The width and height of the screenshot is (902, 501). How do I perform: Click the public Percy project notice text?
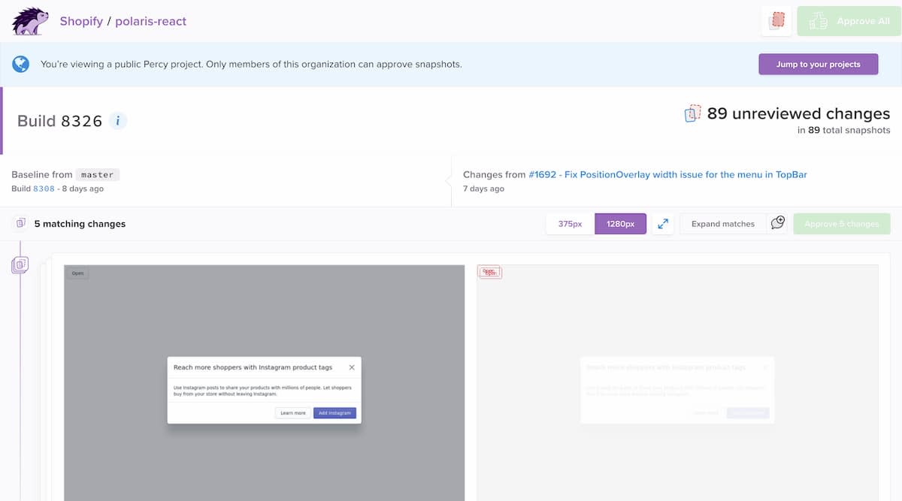(x=251, y=65)
